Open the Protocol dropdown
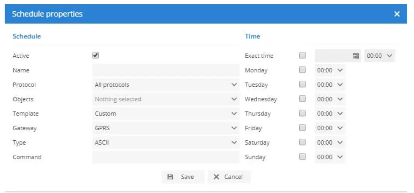 [166, 84]
